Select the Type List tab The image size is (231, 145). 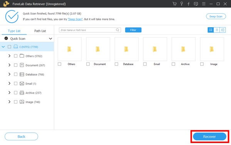click(14, 31)
